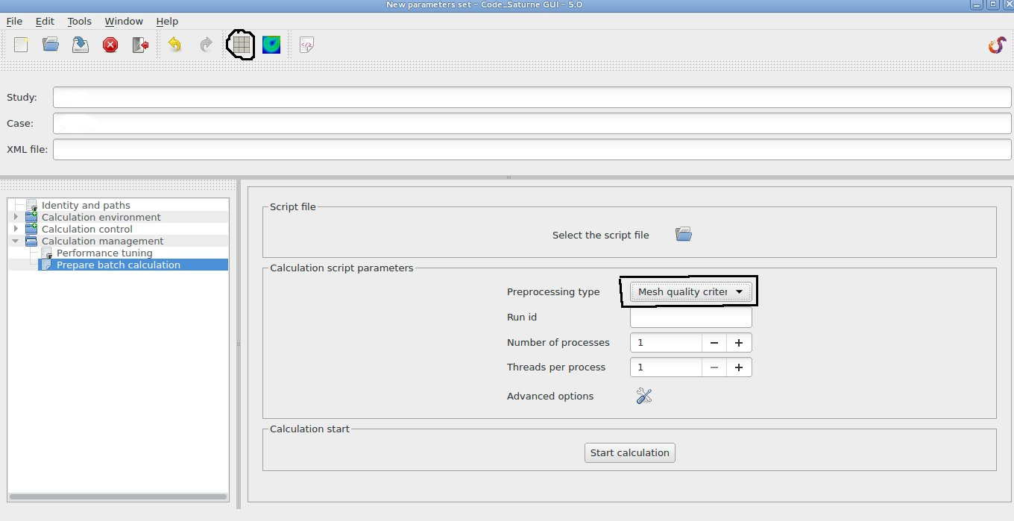
Task: Expand the Calculation environment tree node
Action: pos(16,217)
